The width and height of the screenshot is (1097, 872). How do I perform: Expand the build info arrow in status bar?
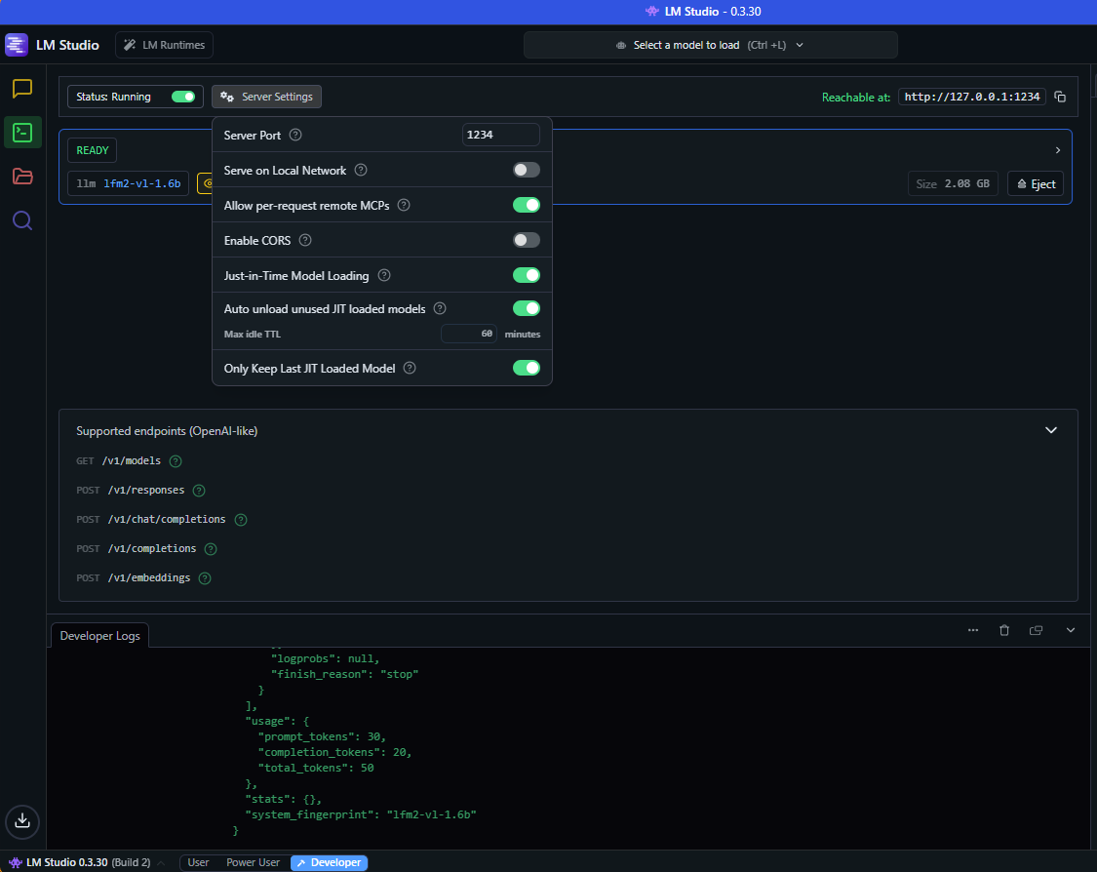click(x=161, y=863)
